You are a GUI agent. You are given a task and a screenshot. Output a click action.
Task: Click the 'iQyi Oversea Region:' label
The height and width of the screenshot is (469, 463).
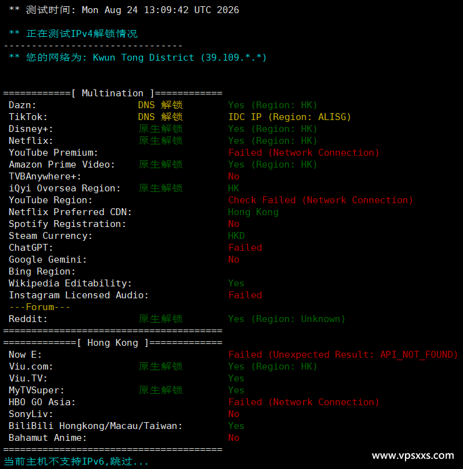(64, 188)
